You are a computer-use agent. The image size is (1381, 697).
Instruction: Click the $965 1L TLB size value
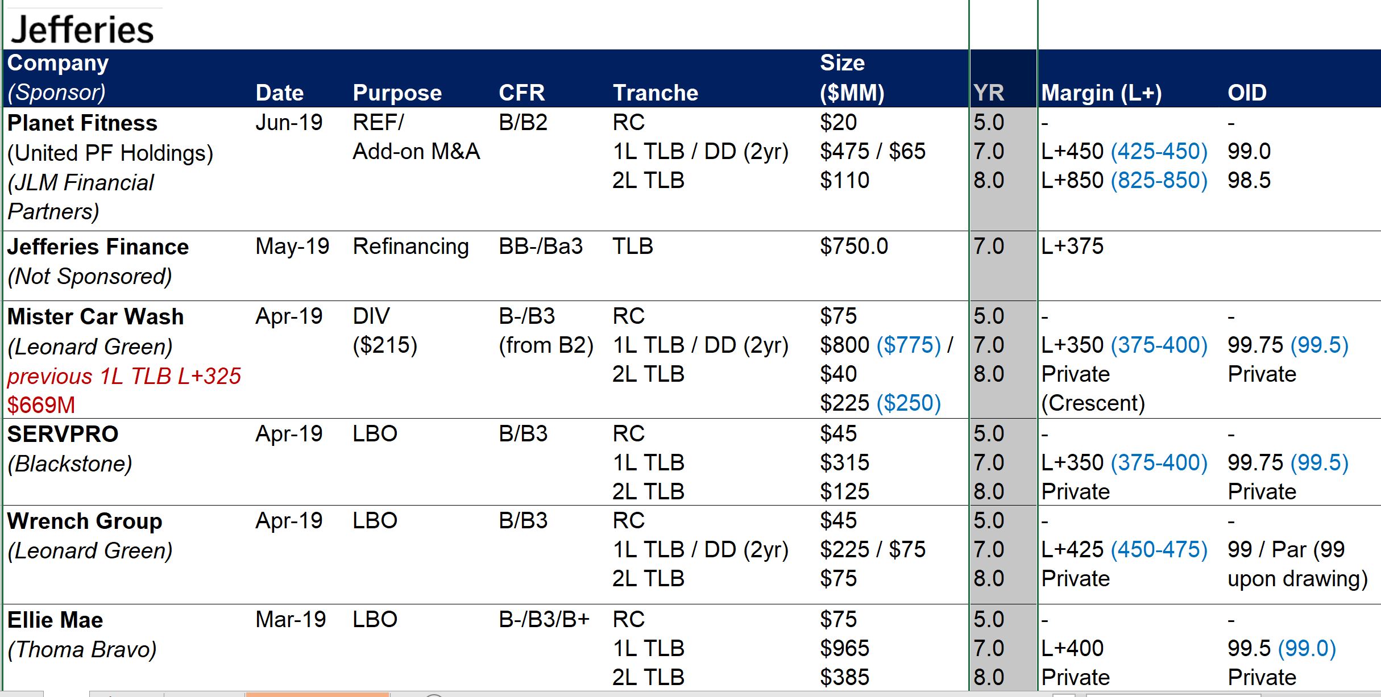(x=845, y=648)
